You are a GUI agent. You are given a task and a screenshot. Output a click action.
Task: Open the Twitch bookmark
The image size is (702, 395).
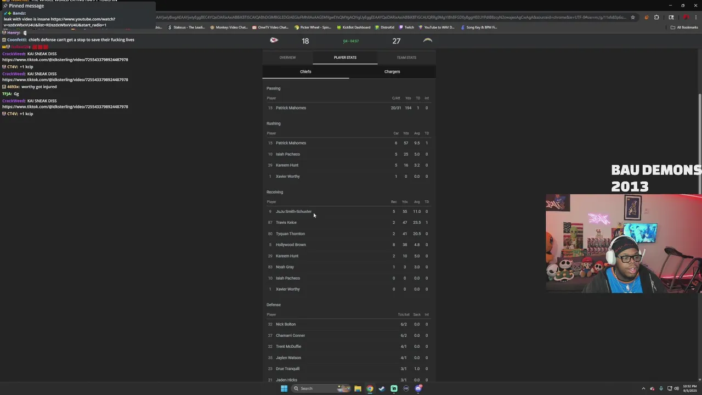[x=406, y=27]
